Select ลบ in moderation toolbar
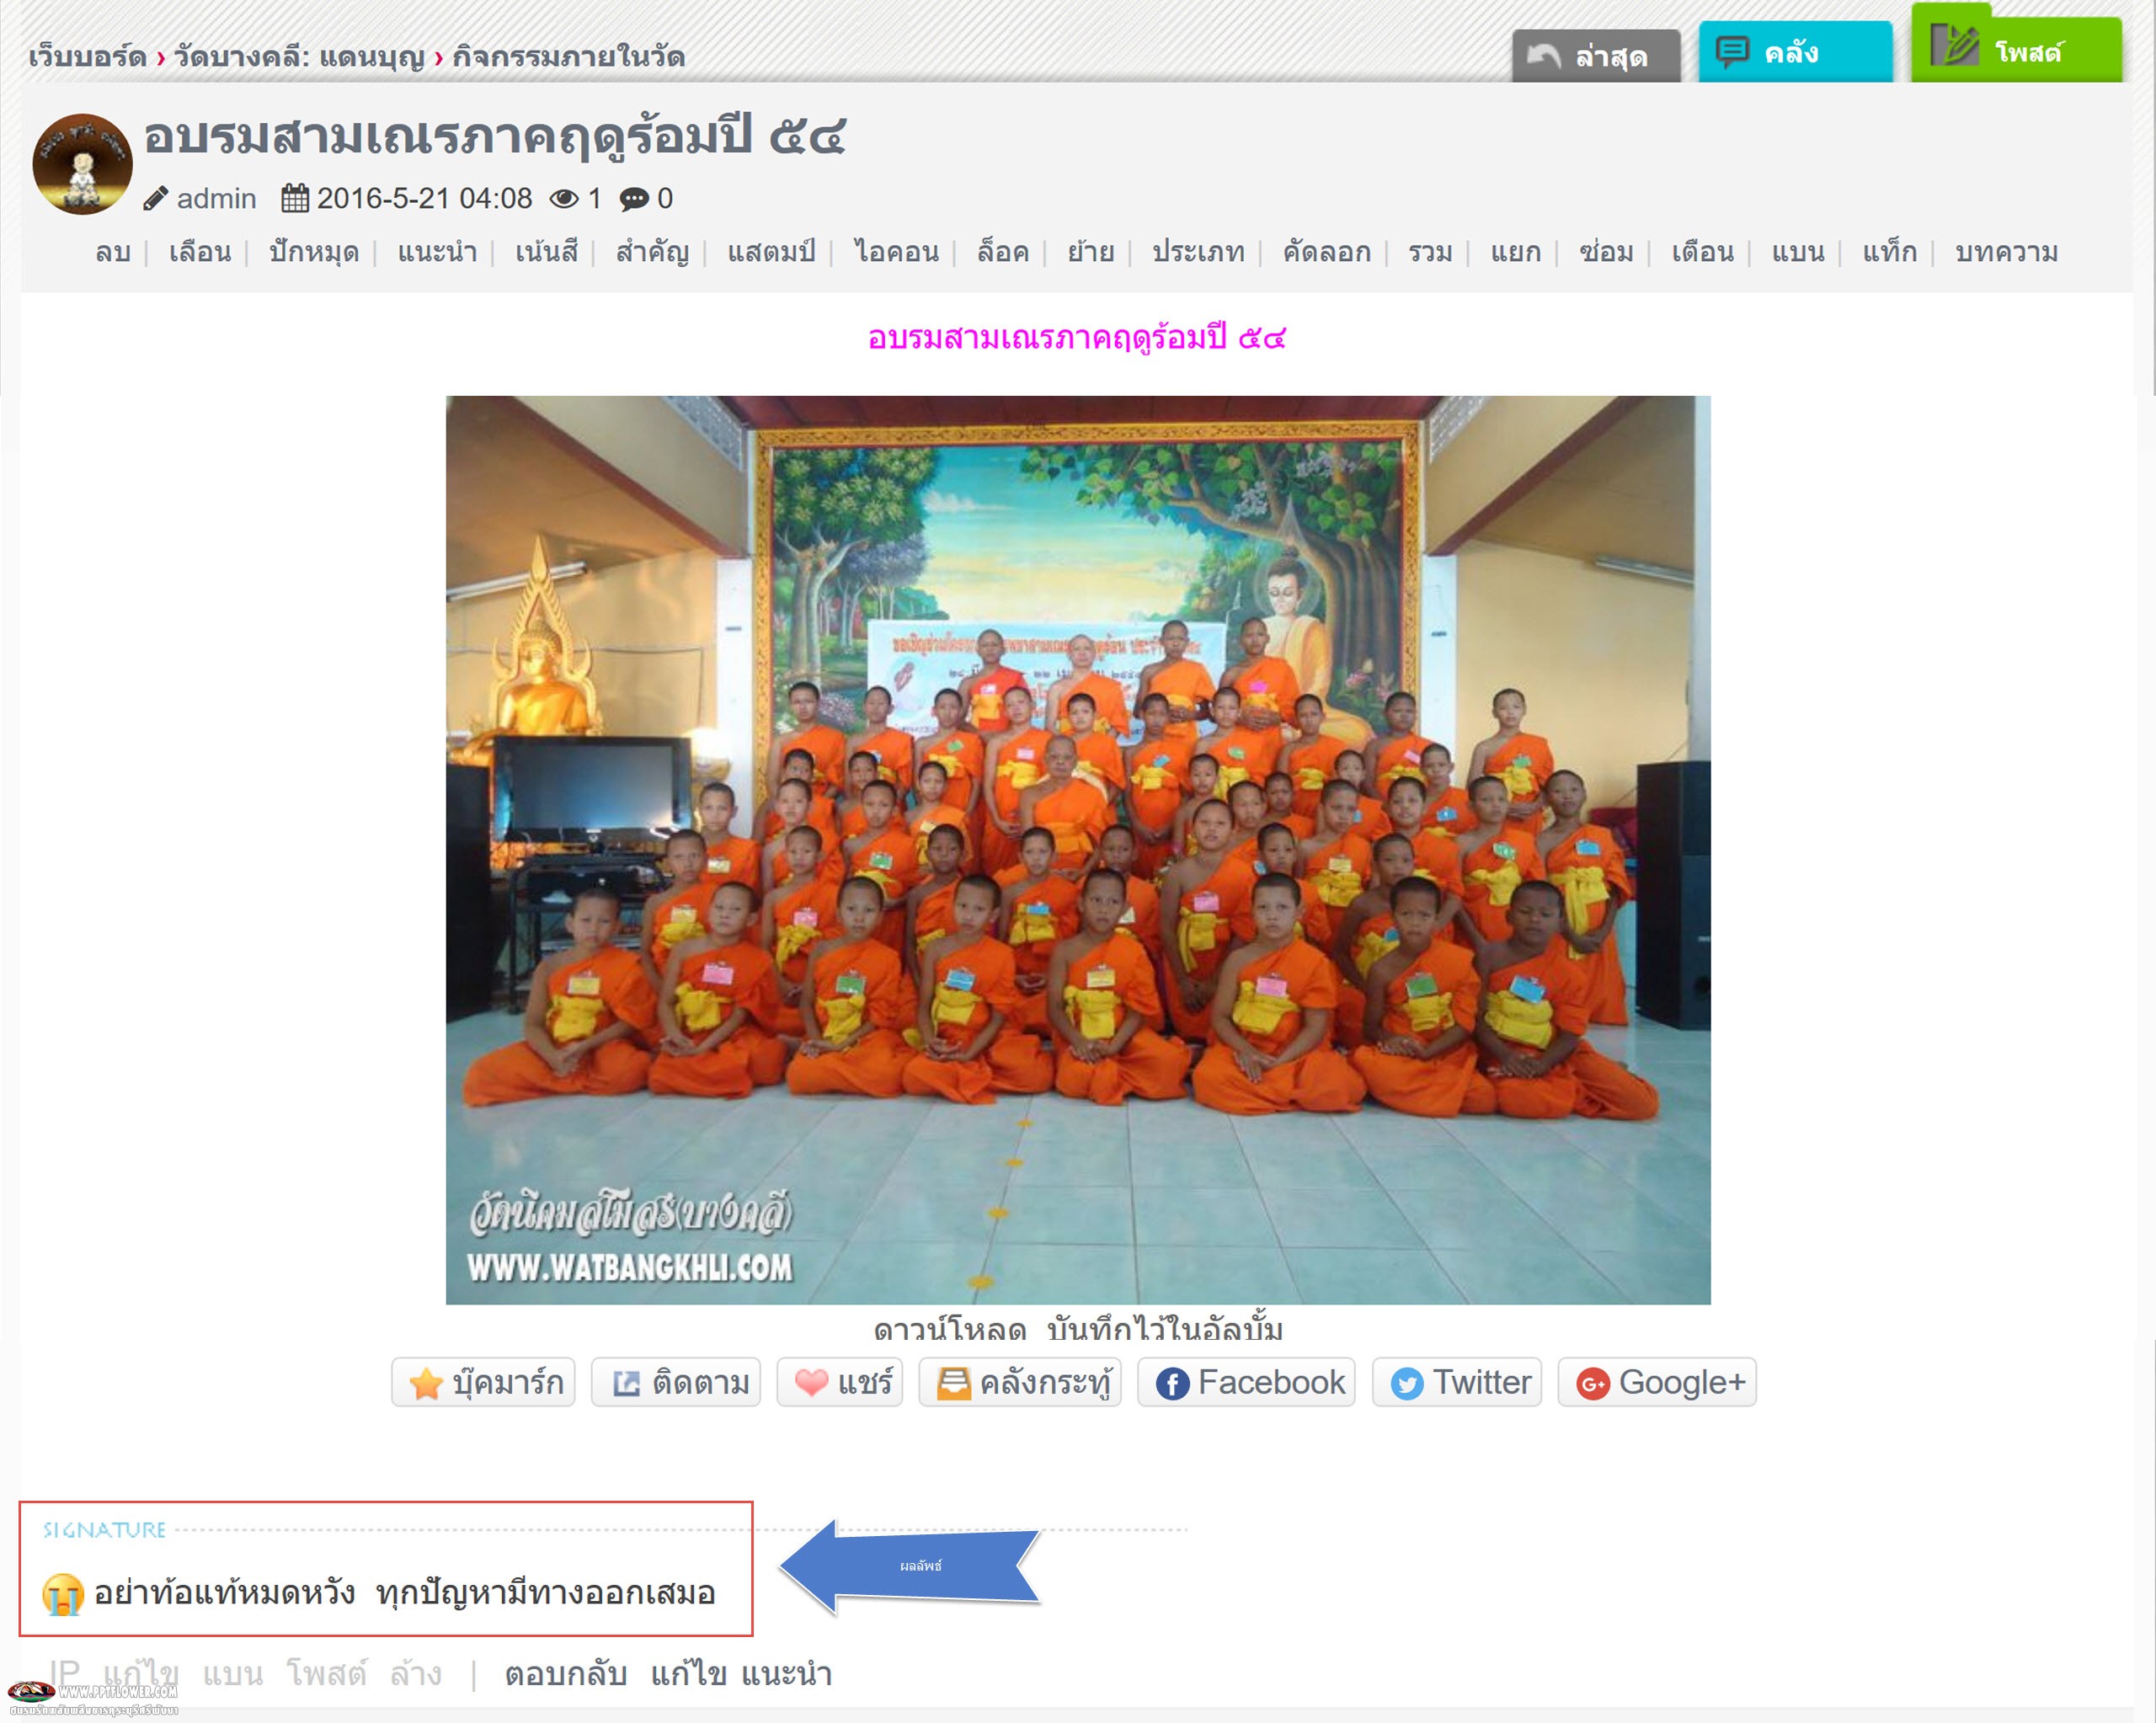This screenshot has width=2156, height=1723. pos(113,252)
